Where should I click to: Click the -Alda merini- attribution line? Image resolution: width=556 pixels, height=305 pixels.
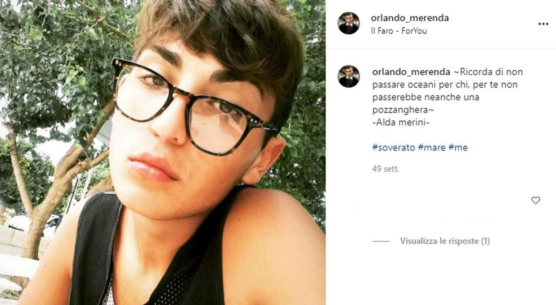(401, 123)
